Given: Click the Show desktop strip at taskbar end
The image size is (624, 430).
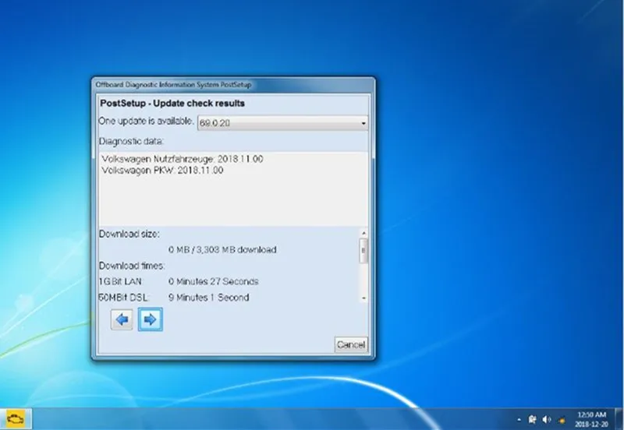Looking at the screenshot, I should point(619,419).
